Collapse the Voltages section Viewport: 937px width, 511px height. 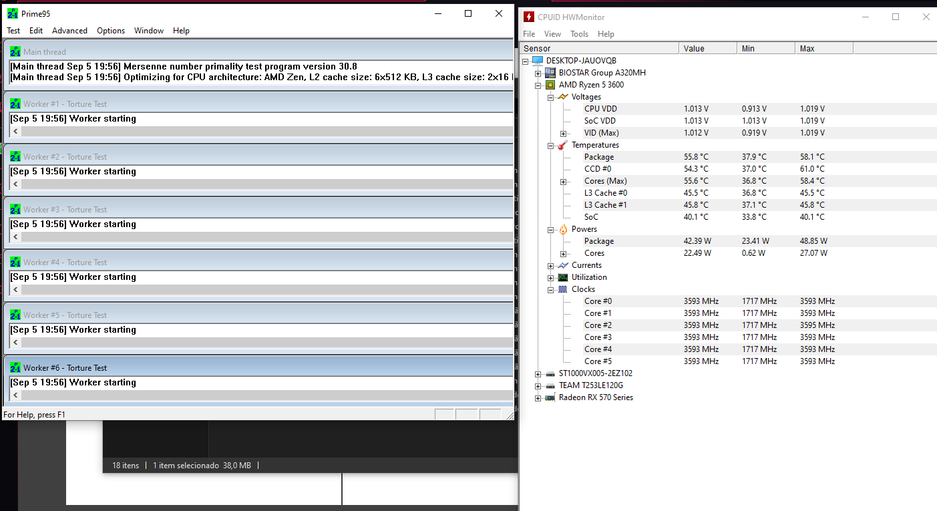[551, 97]
